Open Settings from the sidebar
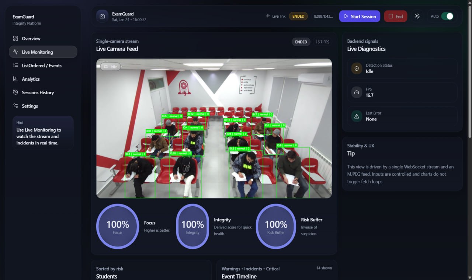This screenshot has width=472, height=280. (x=43, y=106)
